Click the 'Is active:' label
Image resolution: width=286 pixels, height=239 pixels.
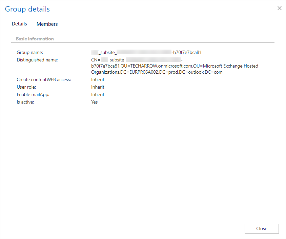25,102
